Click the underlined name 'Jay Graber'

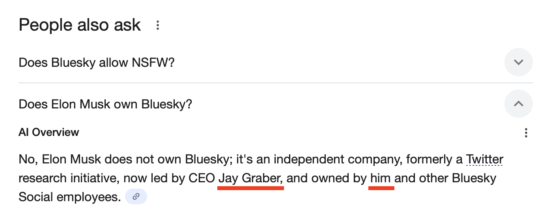click(250, 178)
